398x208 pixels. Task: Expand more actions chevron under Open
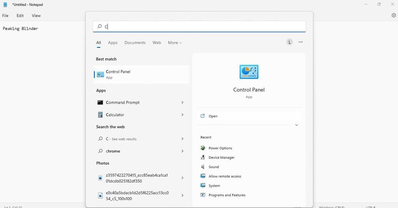coord(297,125)
